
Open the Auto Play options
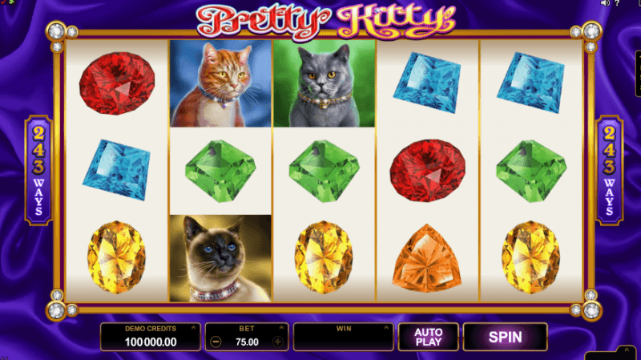(x=429, y=337)
